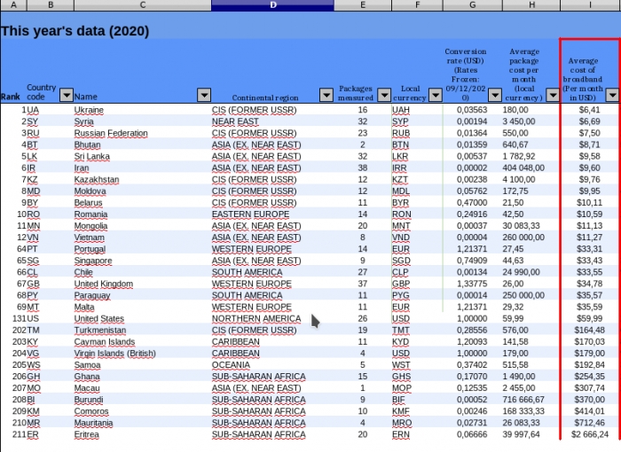621x452 pixels.
Task: Select column D header
Action: (273, 5)
